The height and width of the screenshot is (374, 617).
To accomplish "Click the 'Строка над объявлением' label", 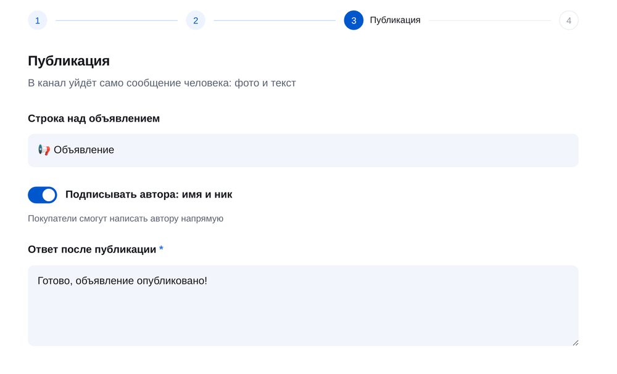I will click(94, 118).
